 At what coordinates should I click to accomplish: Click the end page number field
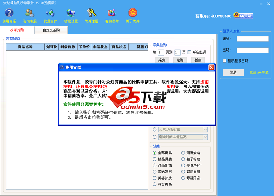click(177, 52)
